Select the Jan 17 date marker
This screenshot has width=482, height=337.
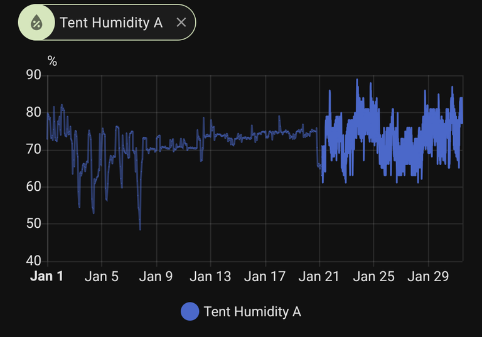(265, 276)
